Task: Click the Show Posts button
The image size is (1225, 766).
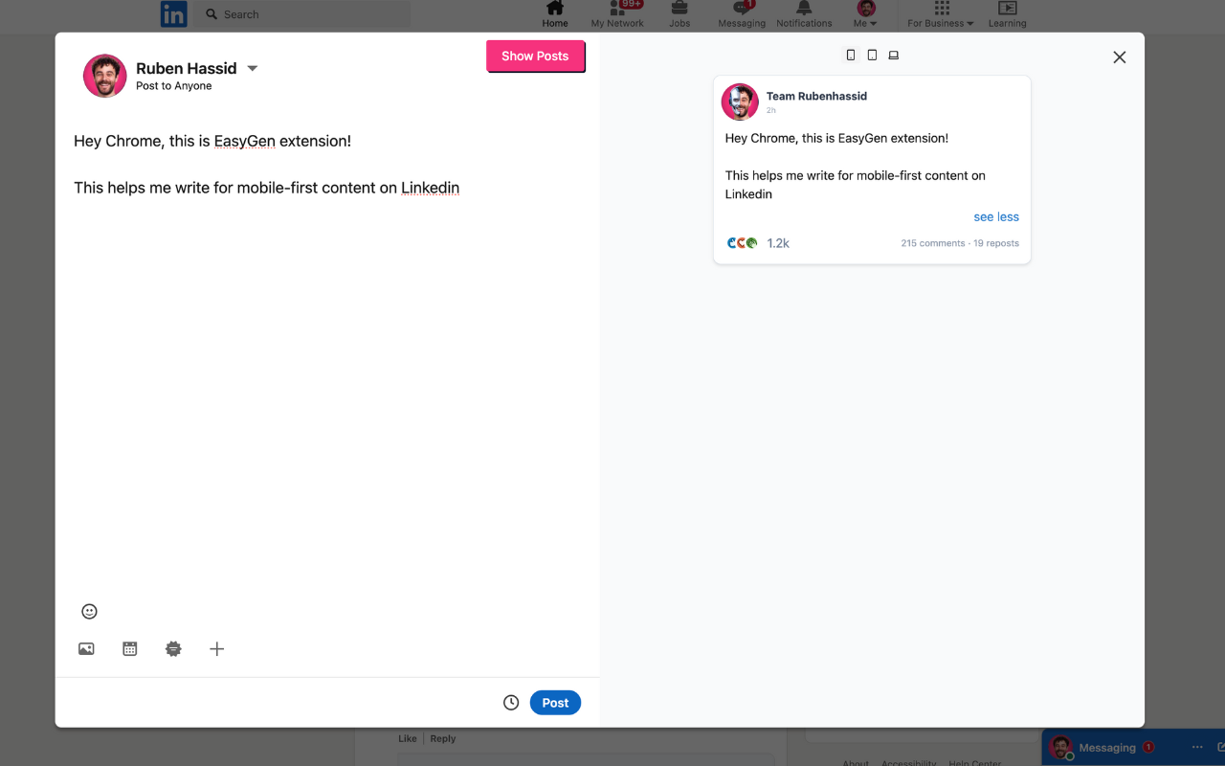Action: coord(535,56)
